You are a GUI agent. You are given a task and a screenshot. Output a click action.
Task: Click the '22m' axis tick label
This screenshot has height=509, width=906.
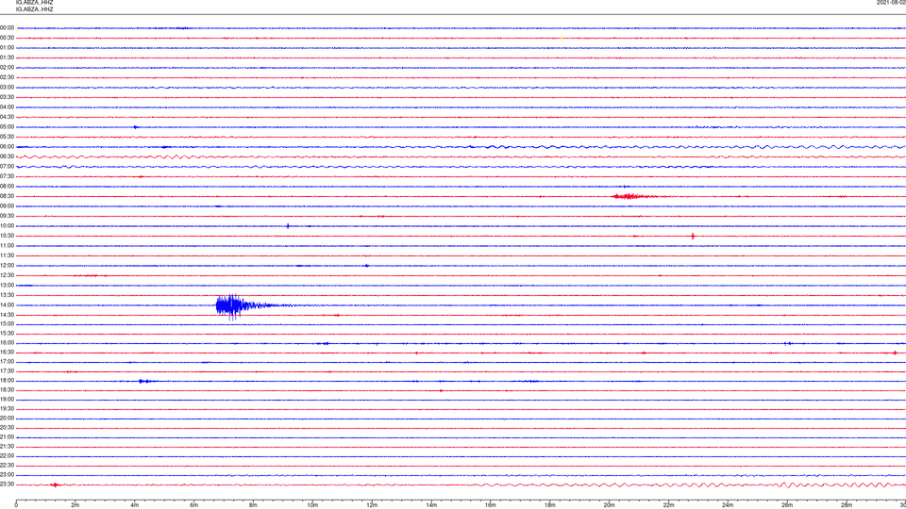click(668, 505)
